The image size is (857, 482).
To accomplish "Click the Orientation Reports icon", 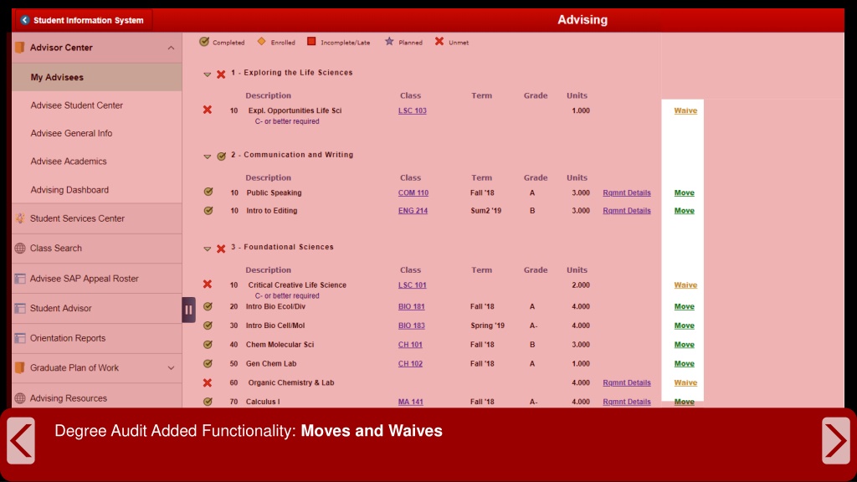I will pos(20,338).
